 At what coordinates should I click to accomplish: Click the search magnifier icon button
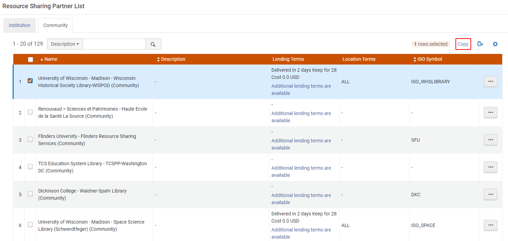(x=153, y=44)
